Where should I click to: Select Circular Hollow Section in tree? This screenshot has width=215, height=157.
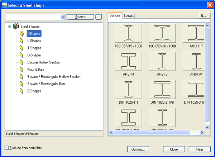(x=43, y=62)
